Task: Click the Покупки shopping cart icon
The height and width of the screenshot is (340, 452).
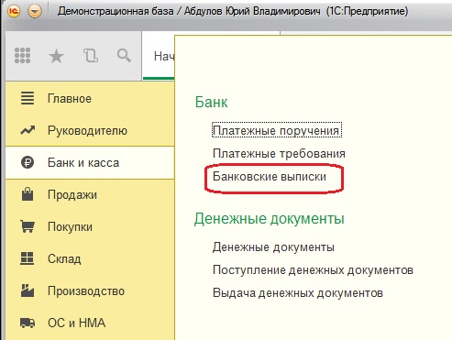Action: pos(28,226)
